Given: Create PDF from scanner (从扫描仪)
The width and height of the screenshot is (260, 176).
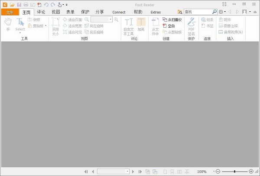Looking at the screenshot, I should pyautogui.click(x=172, y=20).
